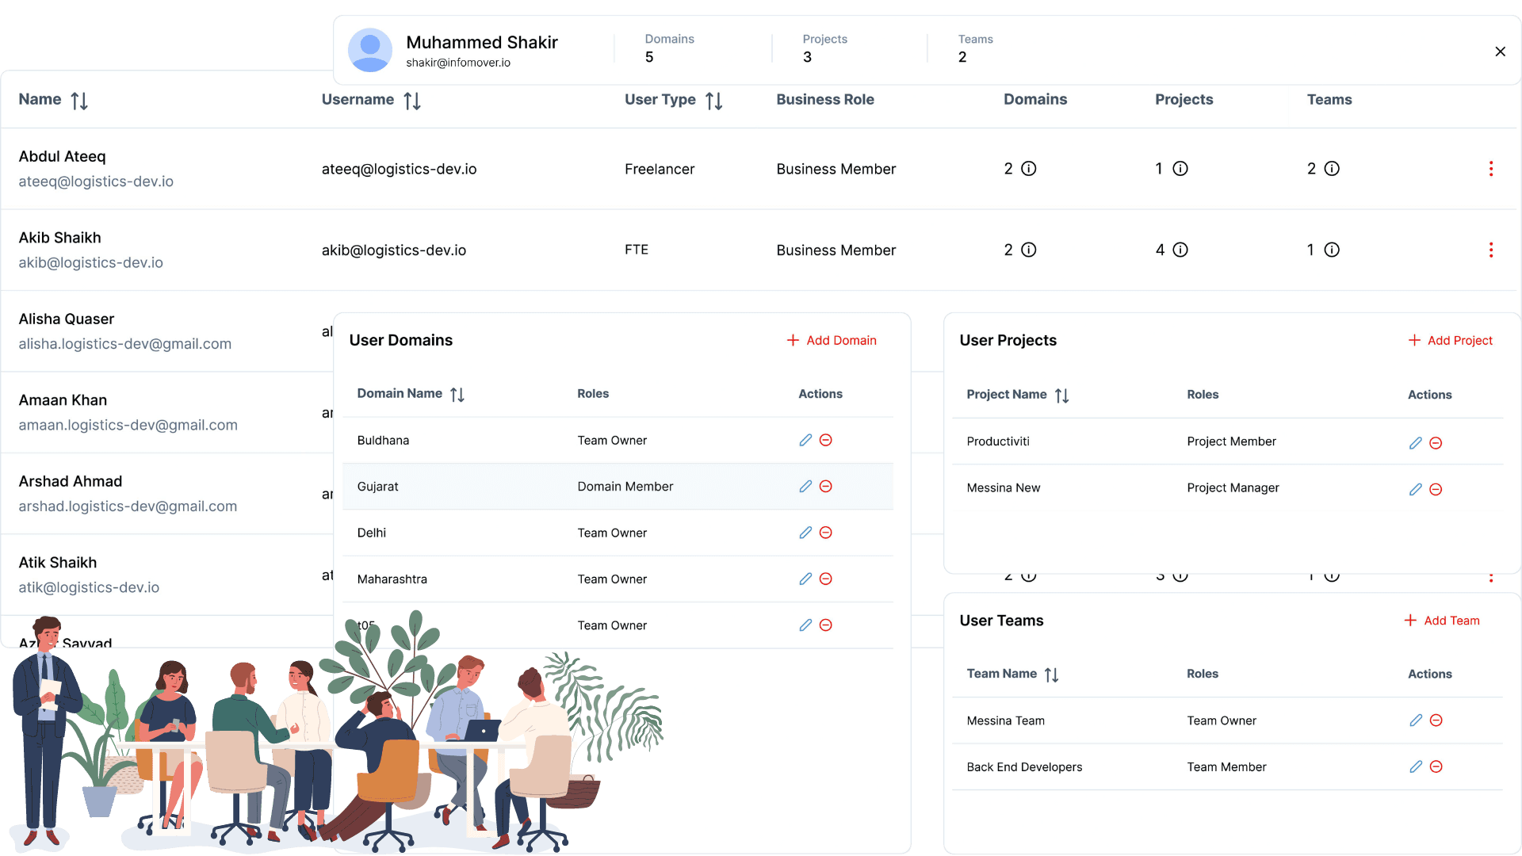Image resolution: width=1522 pixels, height=856 pixels.
Task: Click the Add Project button
Action: [1451, 340]
